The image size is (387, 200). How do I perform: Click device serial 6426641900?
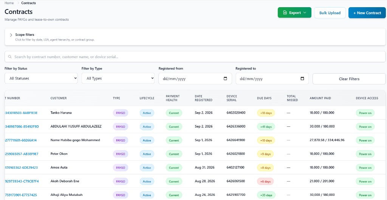(236, 140)
